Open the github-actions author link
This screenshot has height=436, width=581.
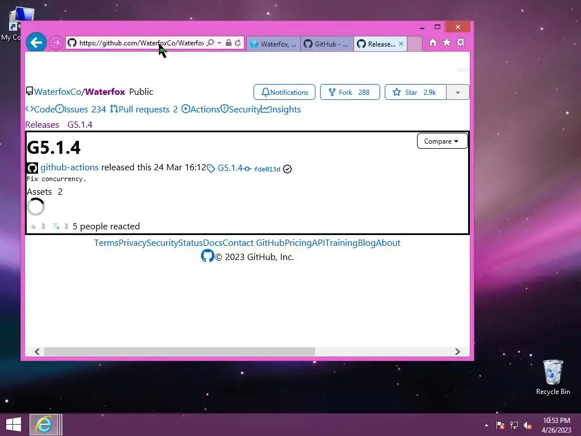point(70,167)
